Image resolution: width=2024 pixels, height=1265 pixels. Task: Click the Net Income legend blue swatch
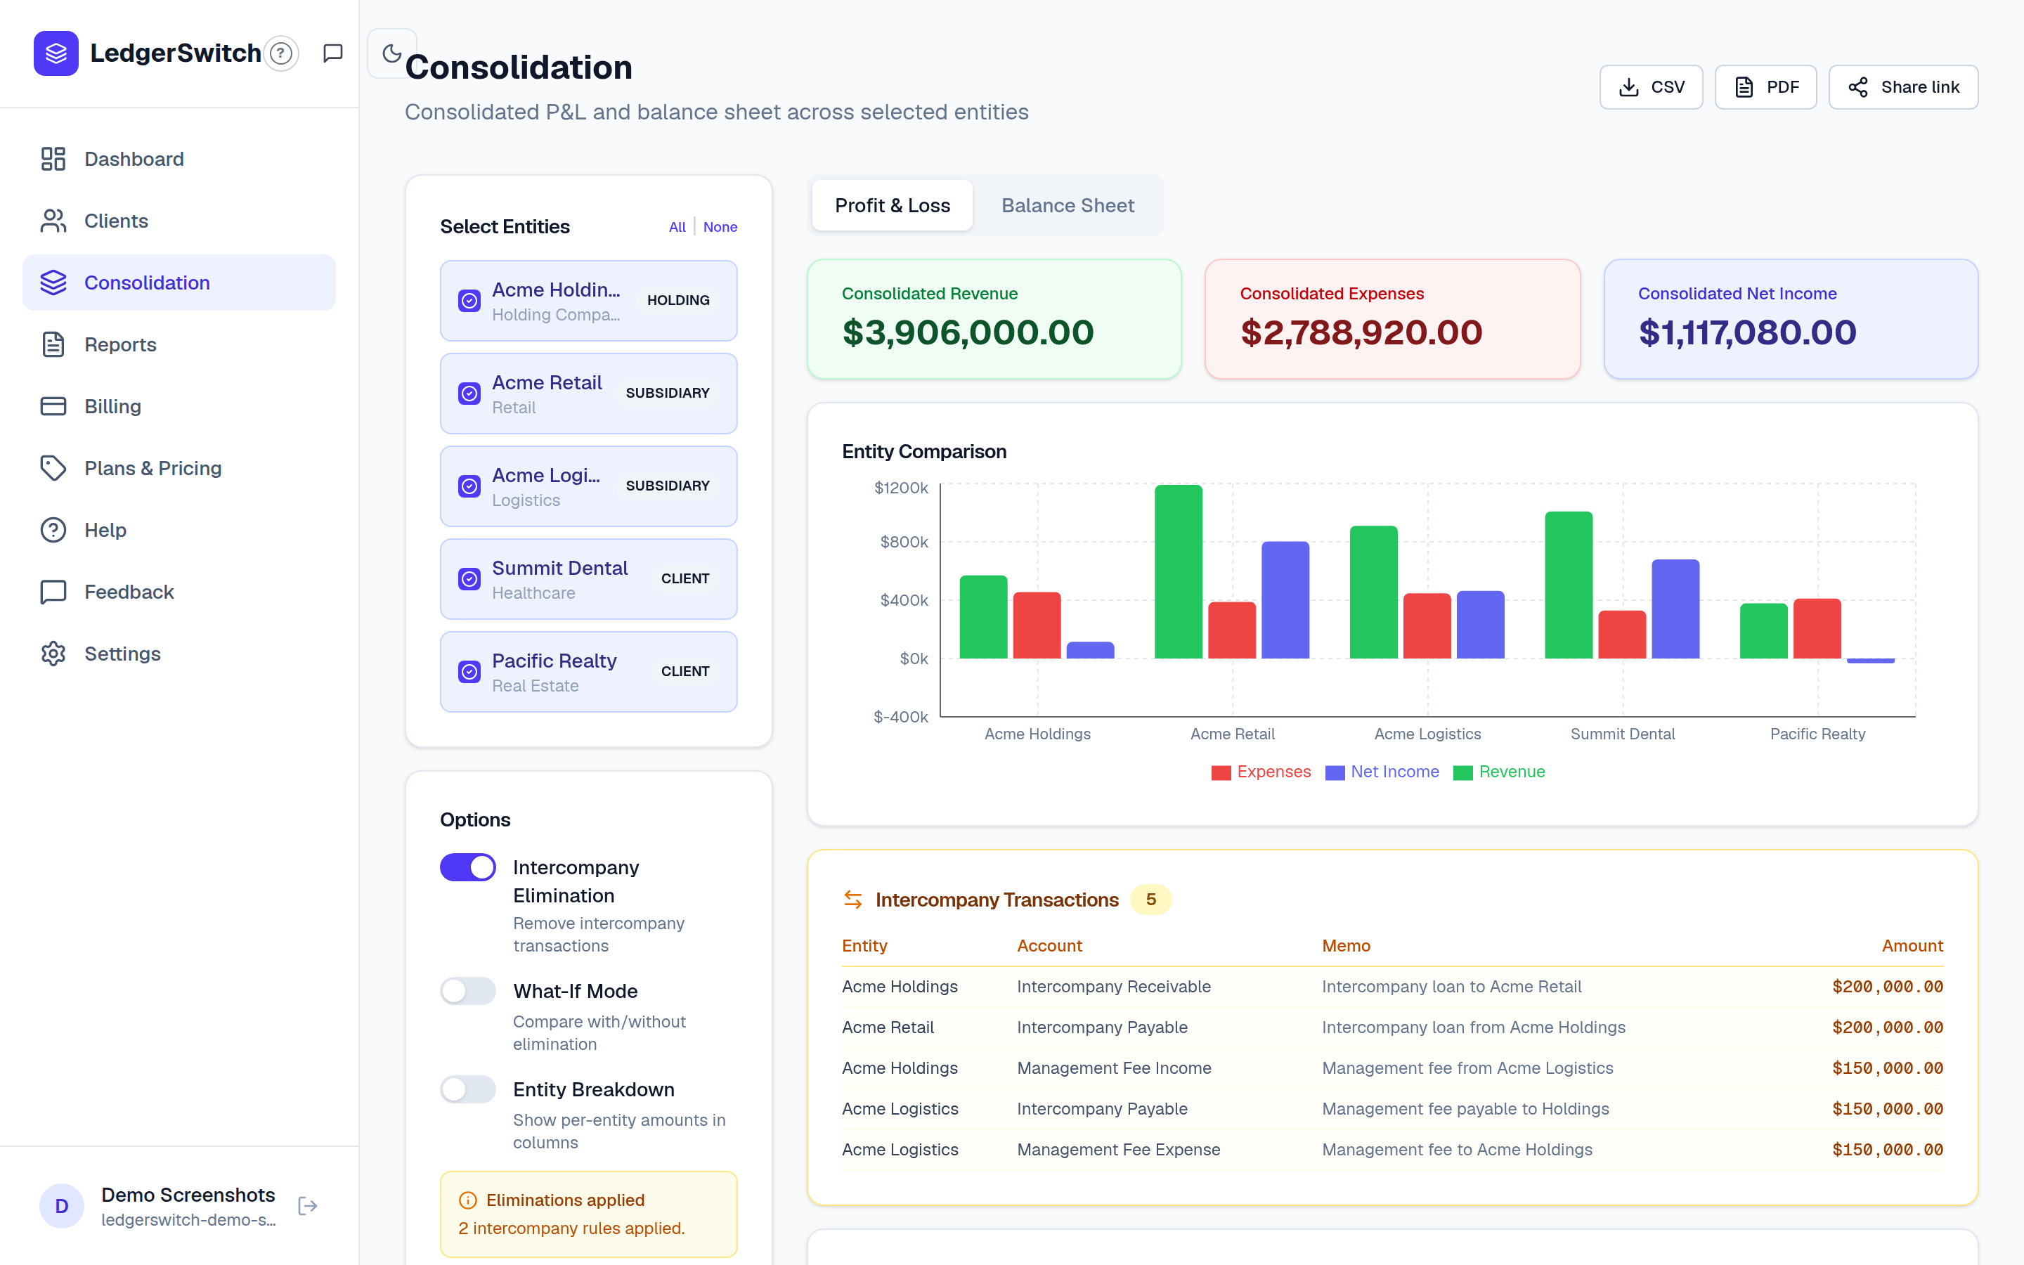pos(1335,772)
